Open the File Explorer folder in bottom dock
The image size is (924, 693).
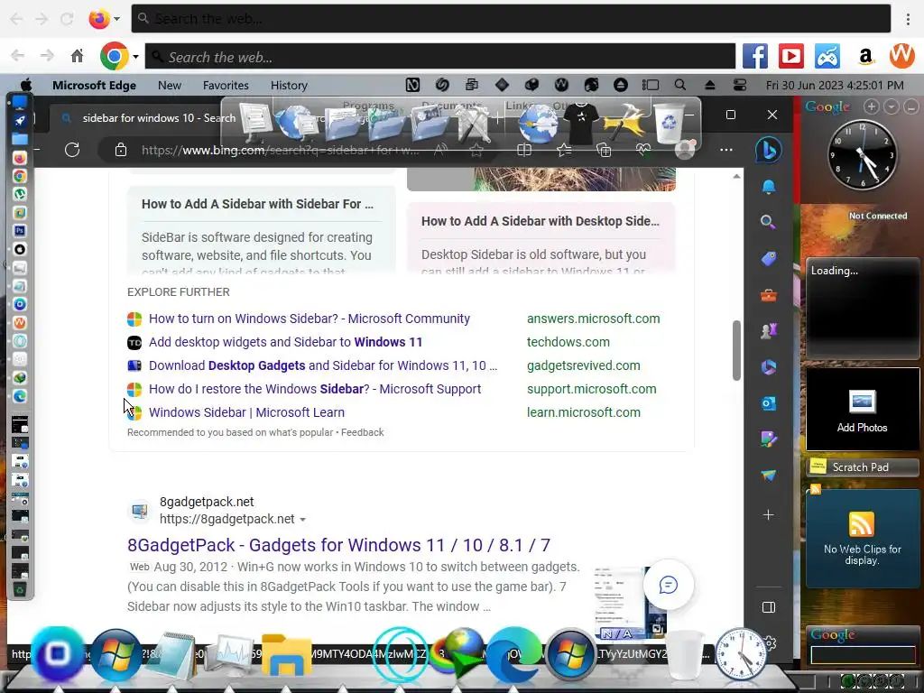coord(287,655)
